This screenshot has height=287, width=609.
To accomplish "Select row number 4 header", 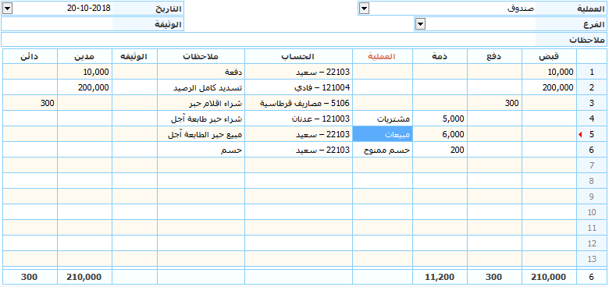I will (x=592, y=119).
